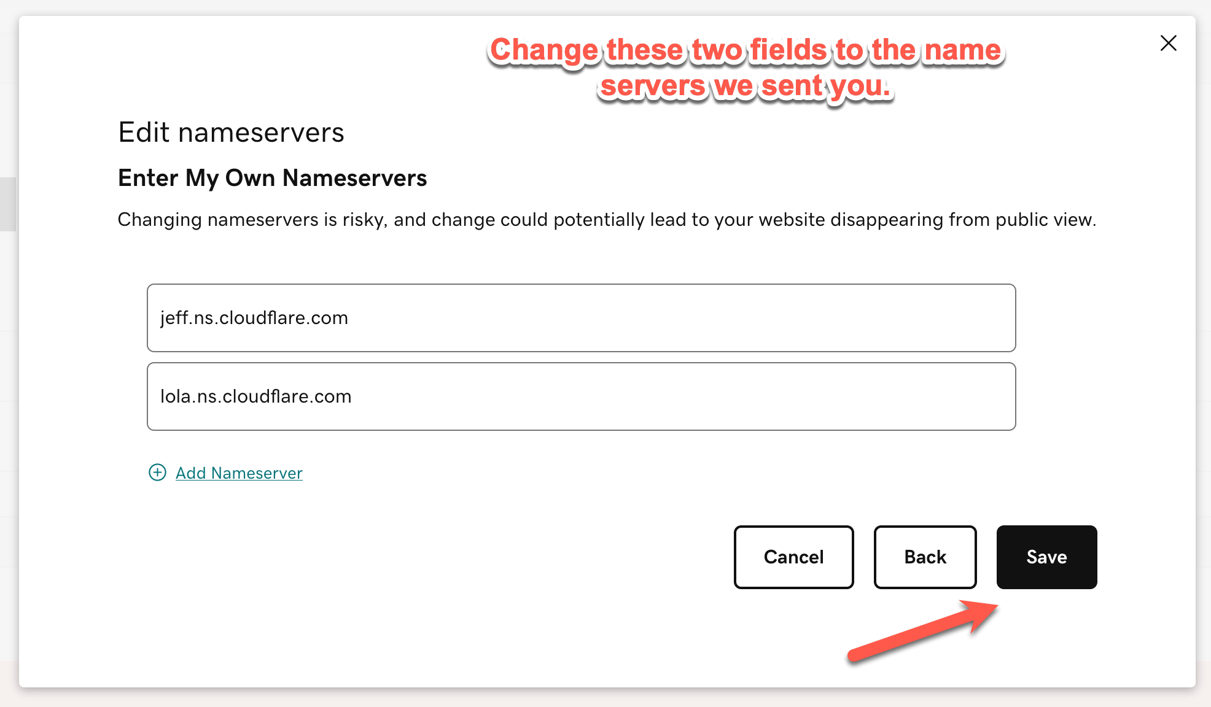Viewport: 1211px width, 707px height.
Task: Go Back to the previous step
Action: point(925,557)
